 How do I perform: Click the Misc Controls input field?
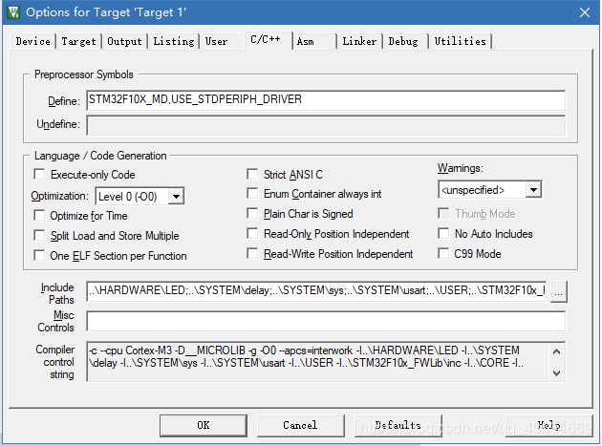coord(326,321)
